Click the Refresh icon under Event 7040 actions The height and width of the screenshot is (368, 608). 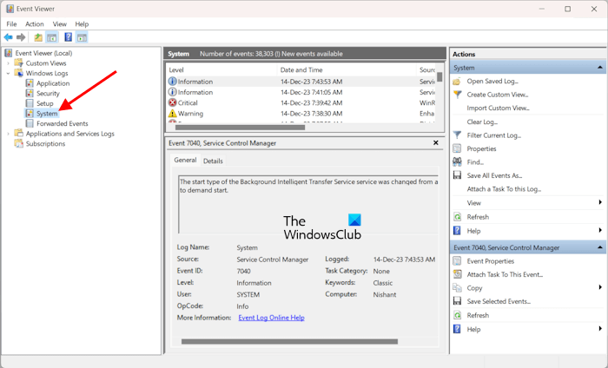[x=457, y=315]
